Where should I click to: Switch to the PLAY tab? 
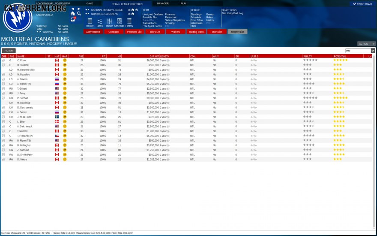click(183, 3)
